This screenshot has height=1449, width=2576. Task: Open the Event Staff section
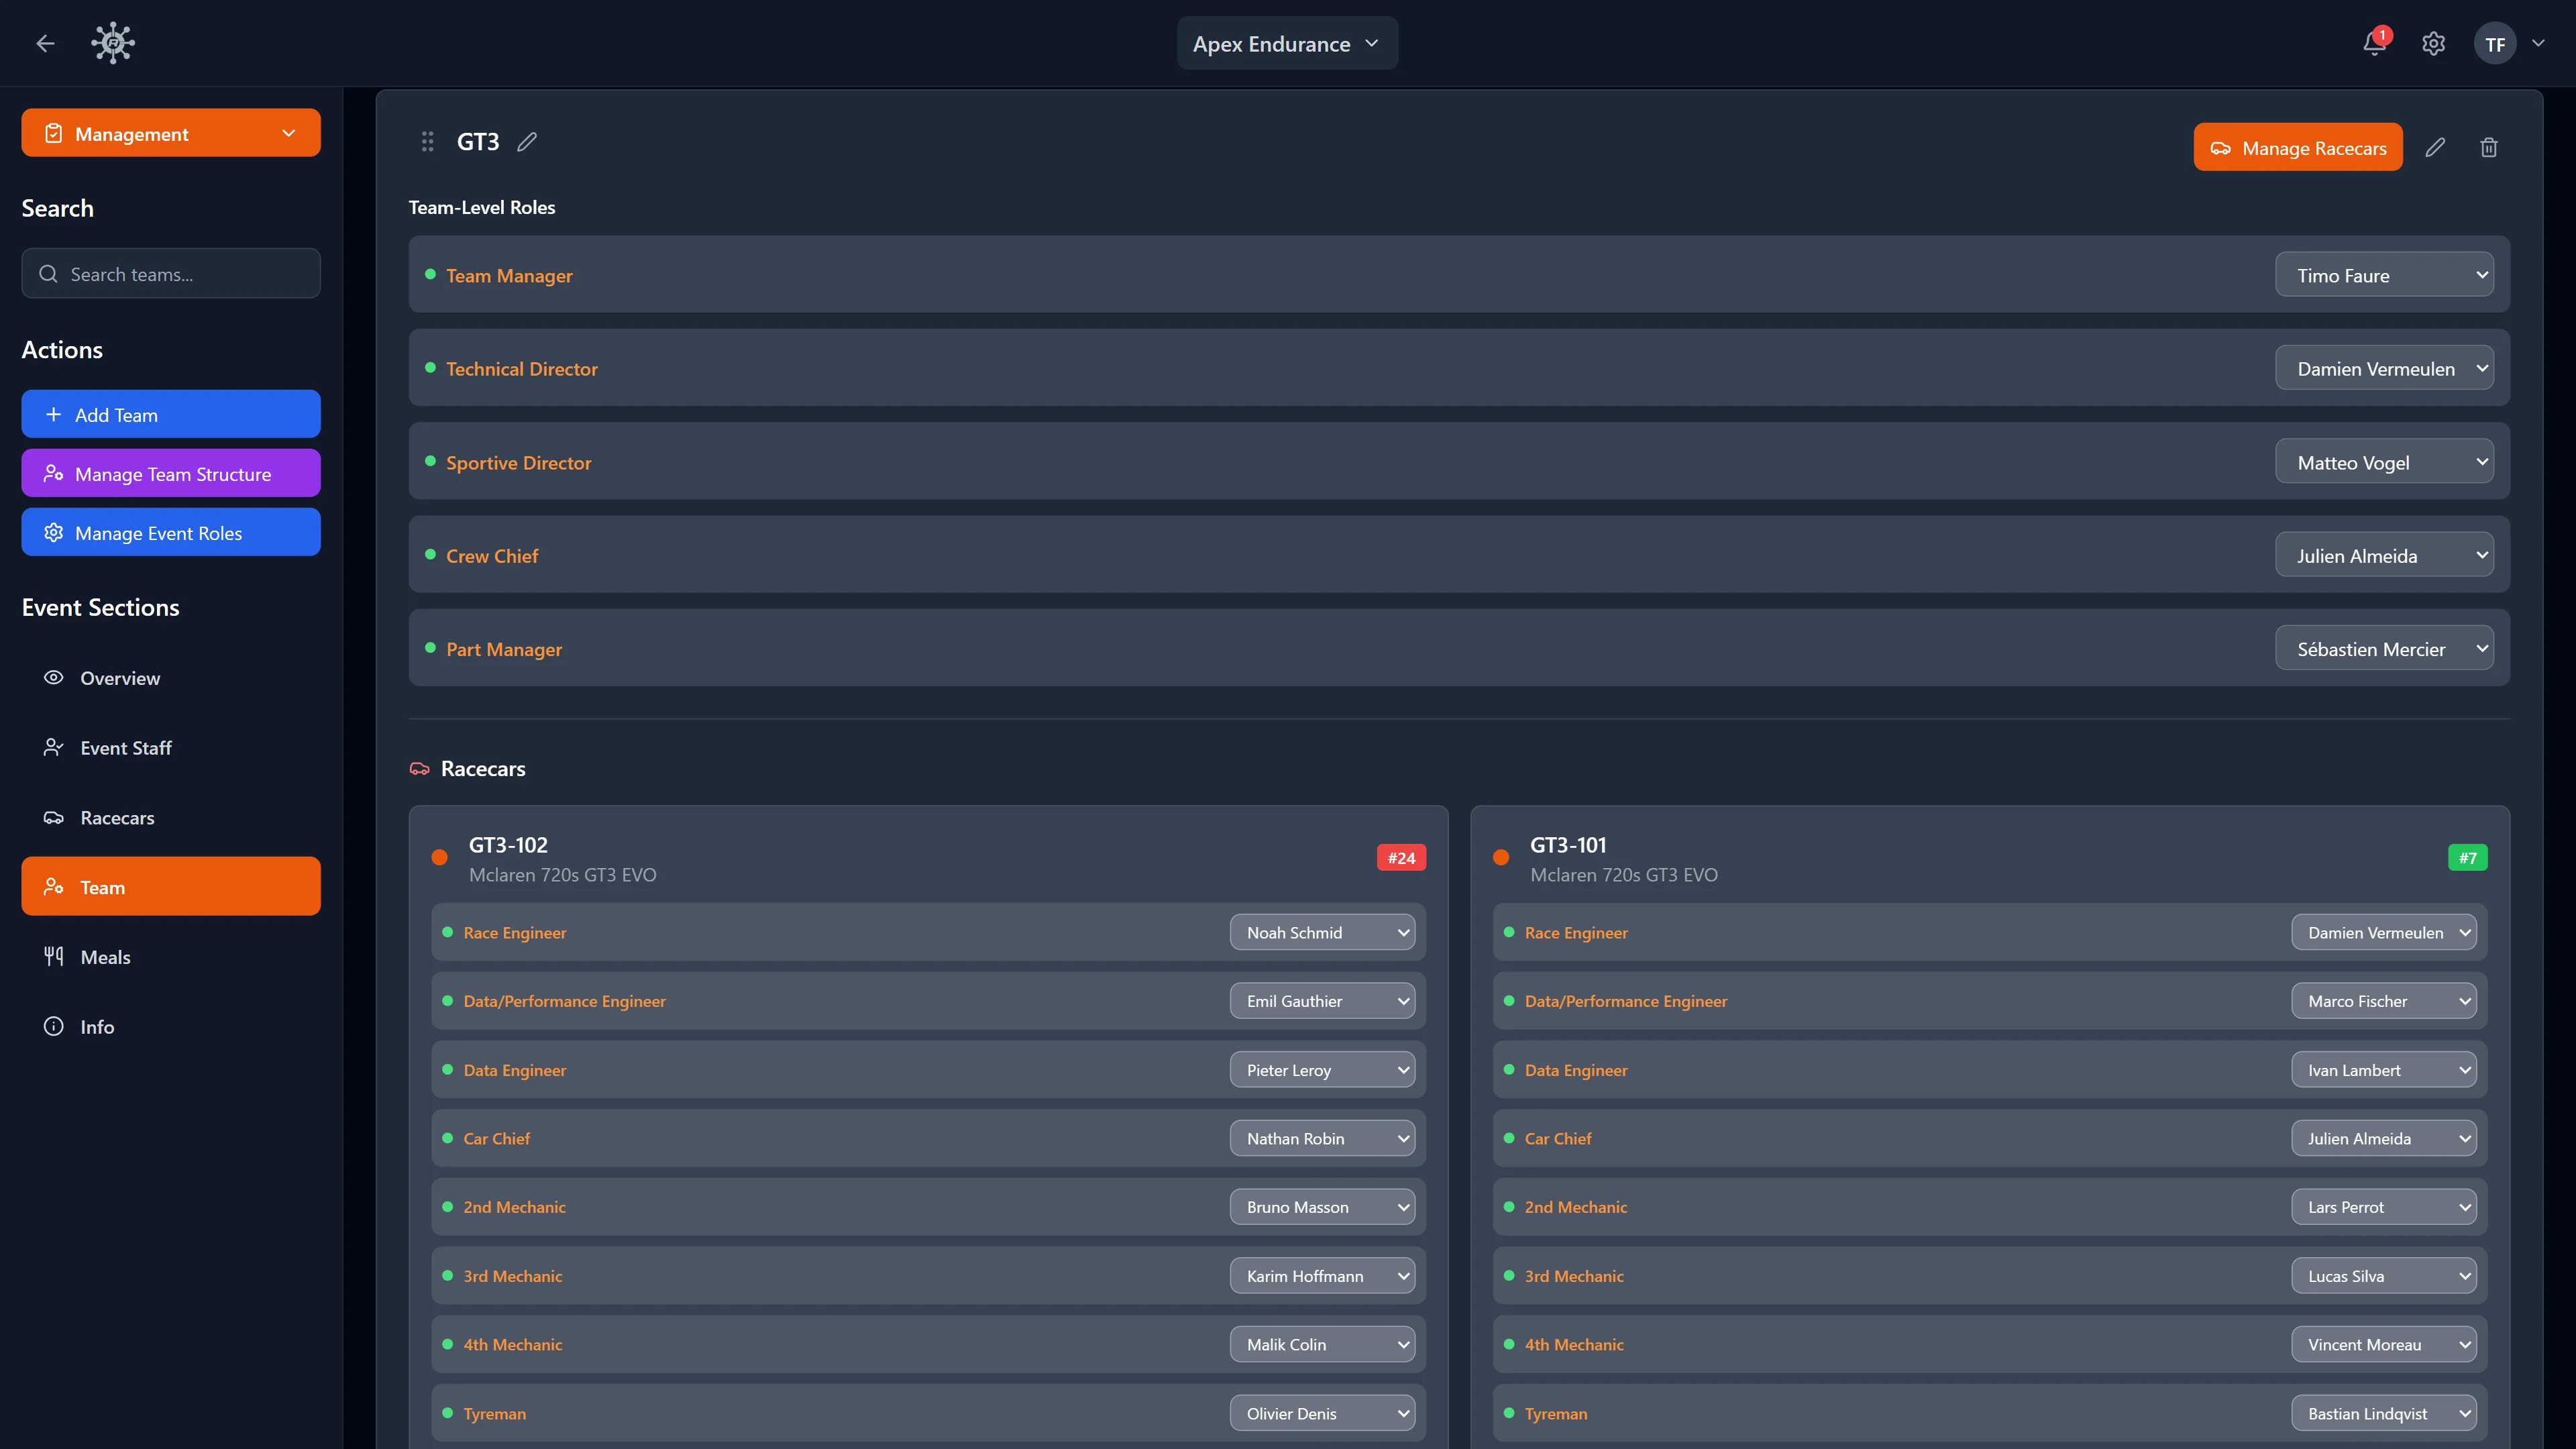(x=171, y=748)
